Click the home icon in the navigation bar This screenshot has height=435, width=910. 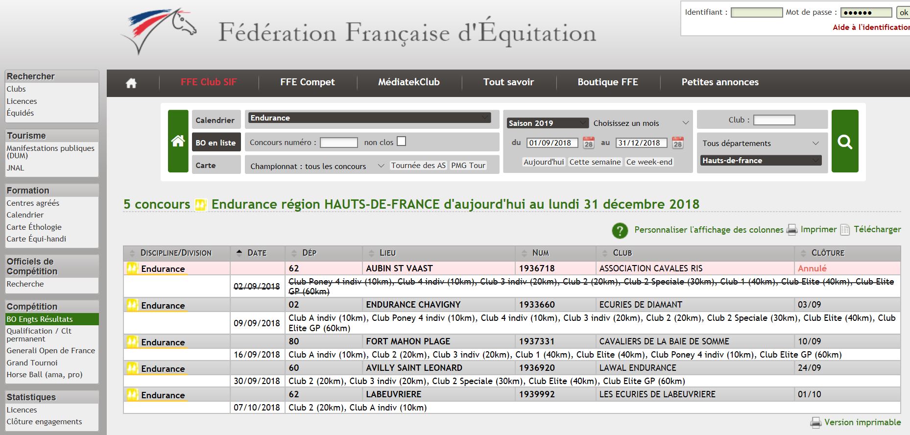131,83
